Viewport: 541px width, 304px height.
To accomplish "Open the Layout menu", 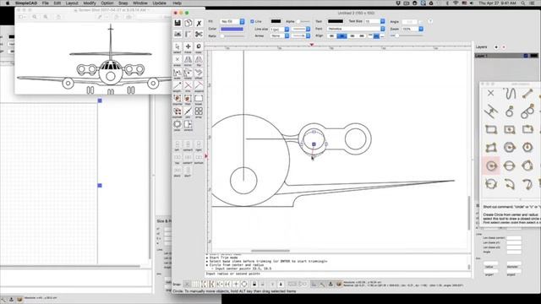I will pyautogui.click(x=72, y=3).
